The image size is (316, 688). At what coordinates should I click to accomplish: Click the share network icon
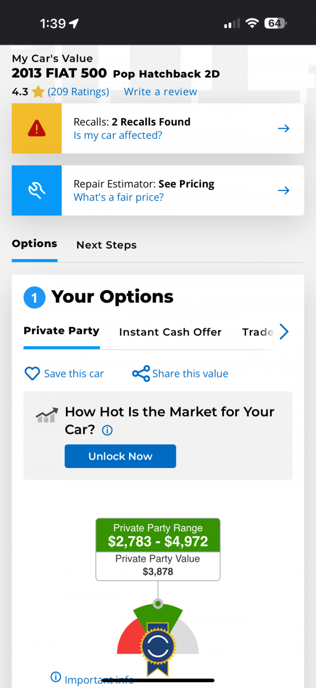point(141,374)
